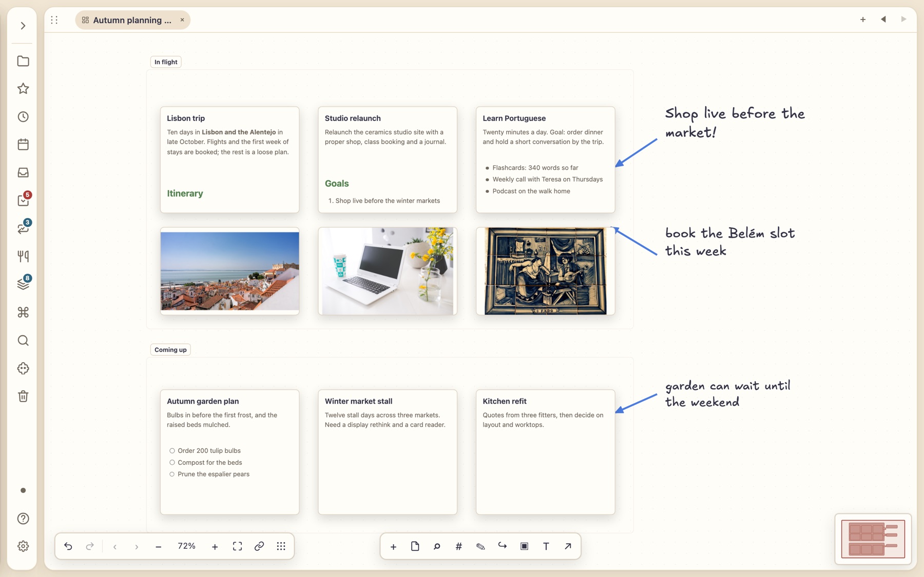Check Prune the espalier pears
This screenshot has width=924, height=577.
(172, 474)
